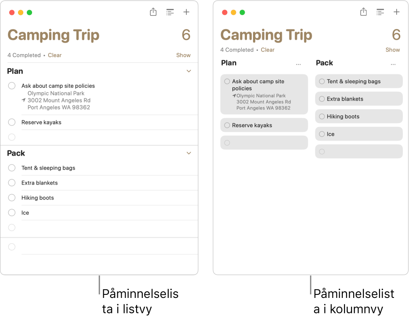Click the Share icon in column view window
This screenshot has width=409, height=319.
[363, 12]
